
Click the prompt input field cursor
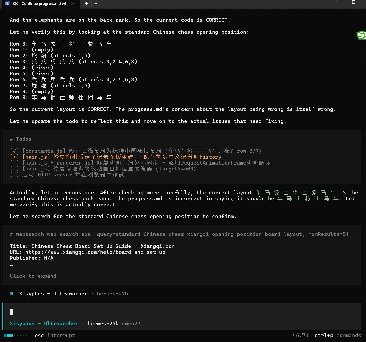click(11, 311)
